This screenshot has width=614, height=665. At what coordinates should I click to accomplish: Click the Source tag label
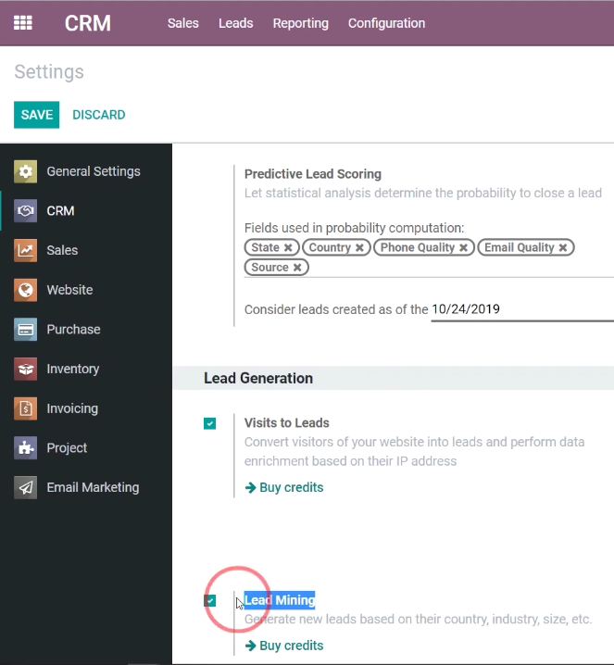tap(269, 267)
